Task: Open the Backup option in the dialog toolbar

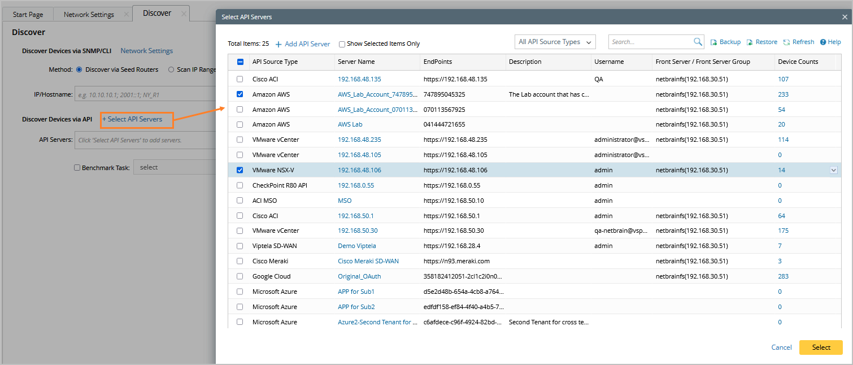Action: coord(725,42)
